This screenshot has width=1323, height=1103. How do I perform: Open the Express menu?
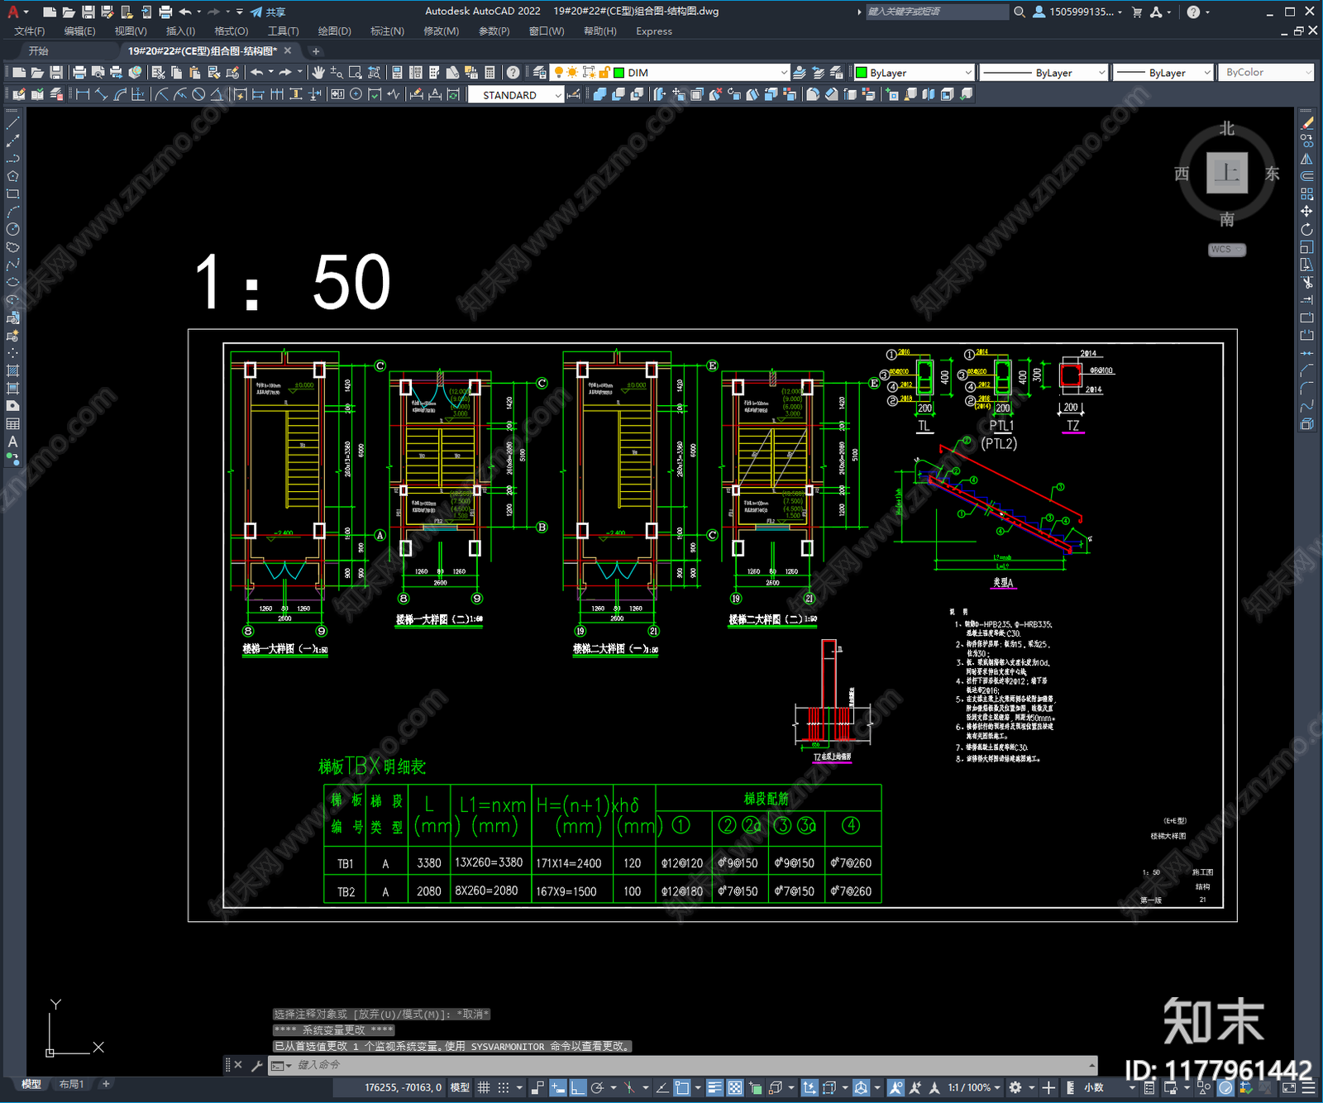(654, 31)
